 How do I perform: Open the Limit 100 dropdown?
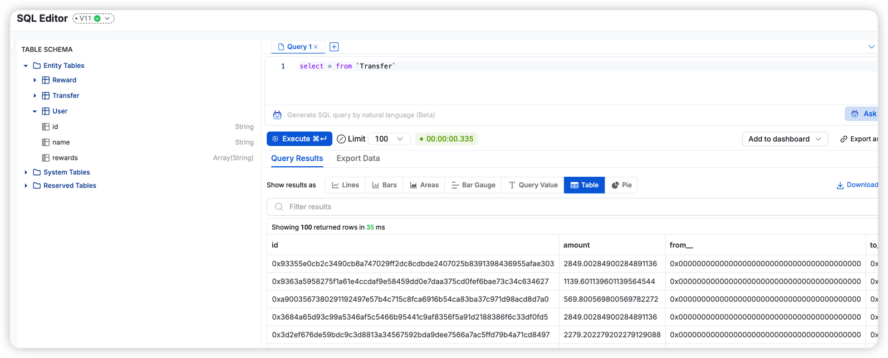389,139
